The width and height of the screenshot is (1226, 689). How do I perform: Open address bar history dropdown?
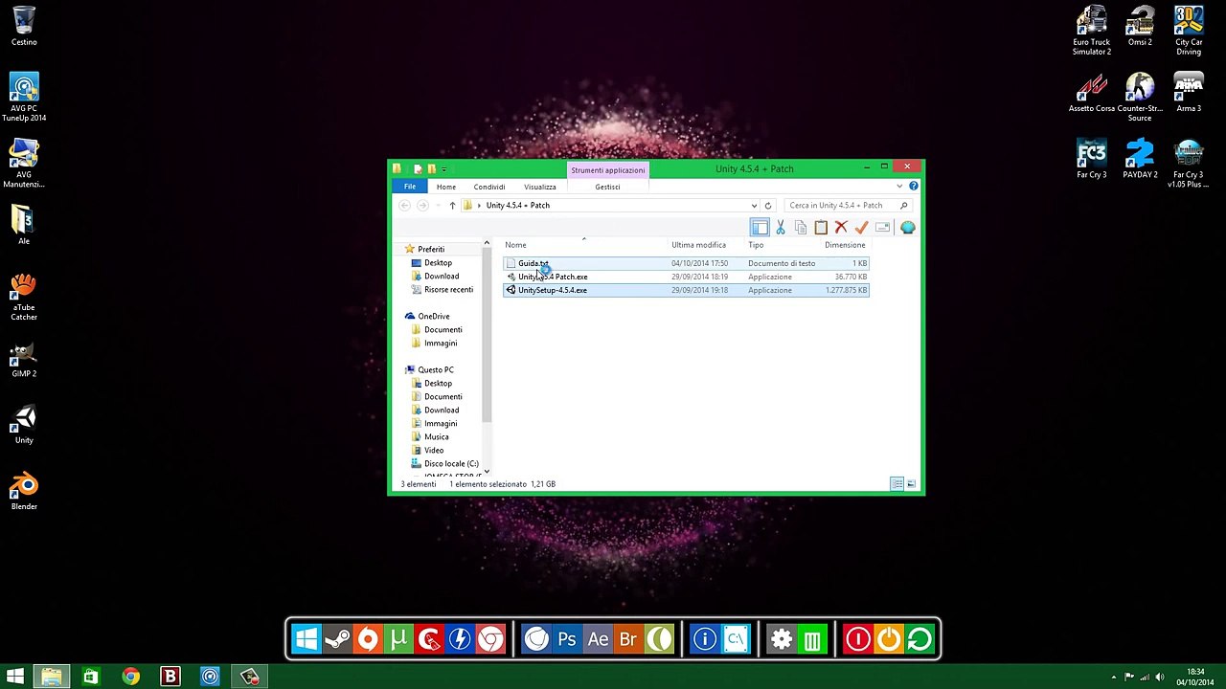[754, 206]
